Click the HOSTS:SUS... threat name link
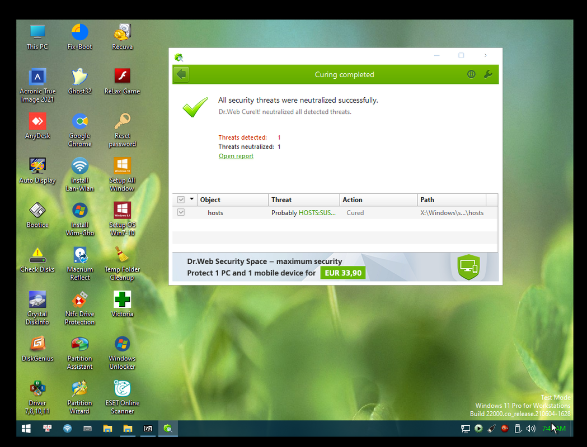Screen dimensions: 587x447 tap(317, 213)
